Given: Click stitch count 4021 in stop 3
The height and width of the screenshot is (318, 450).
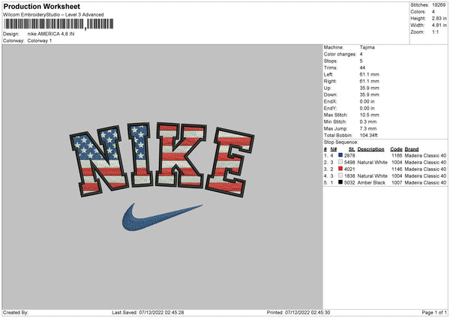Looking at the screenshot, I should click(349, 169).
